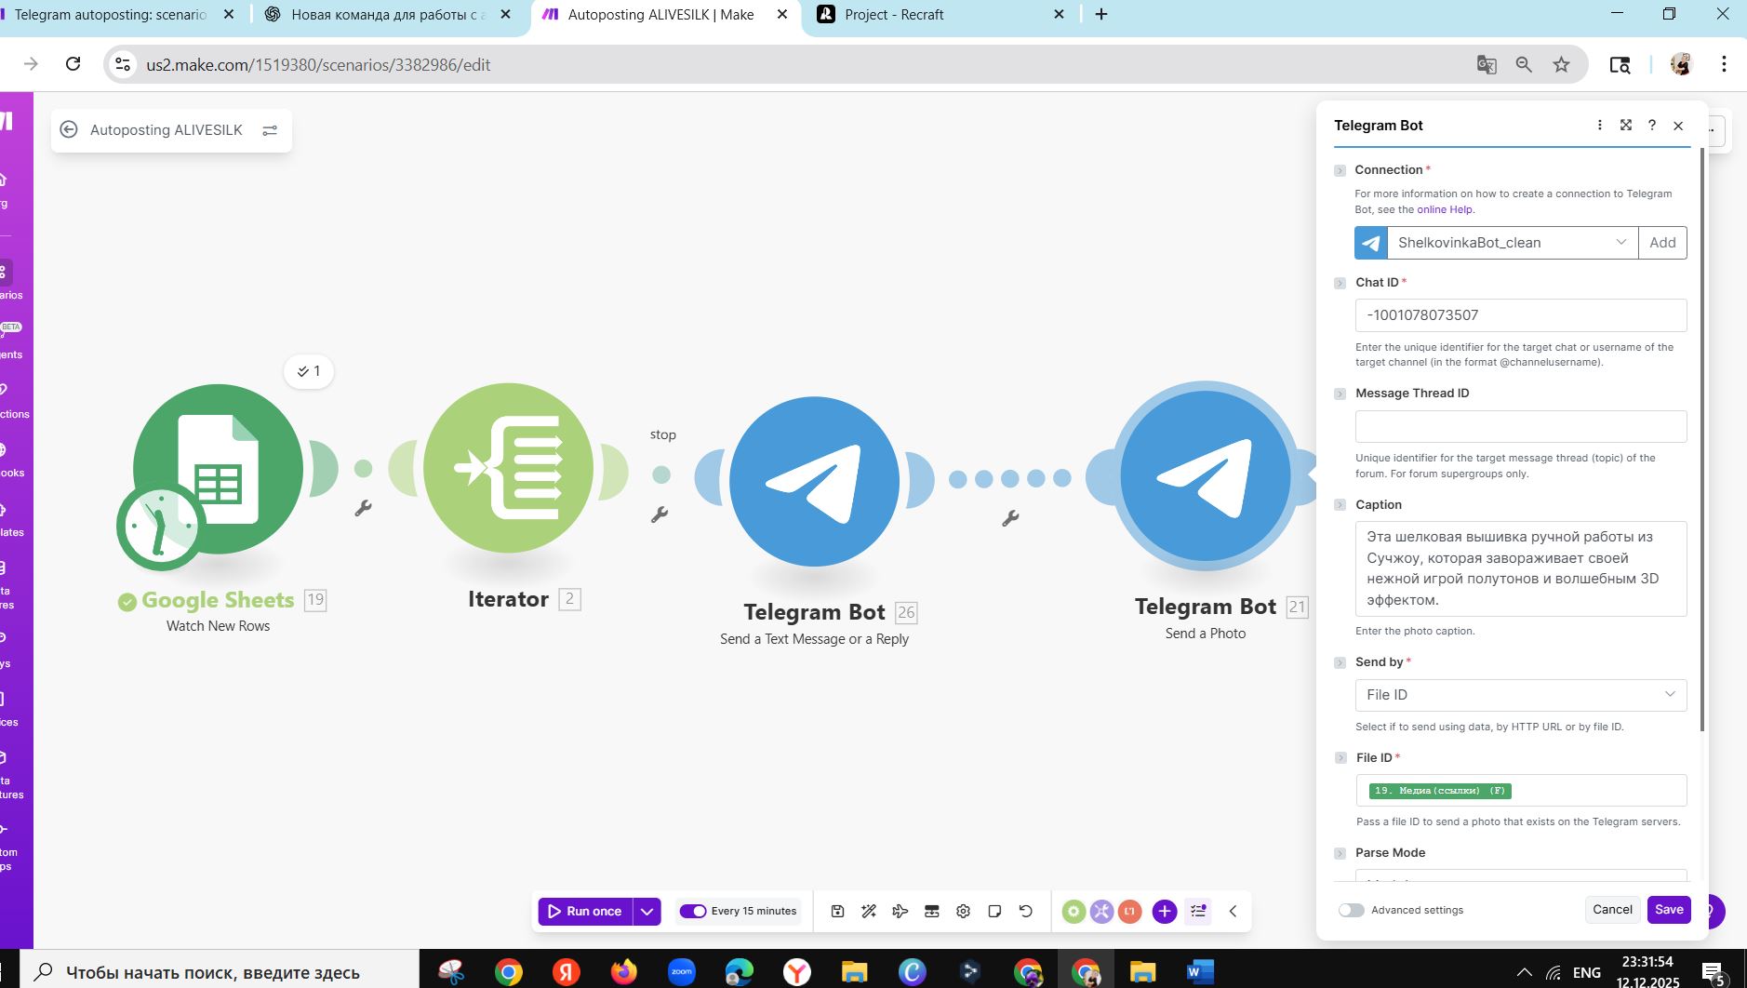Toggle the map switch next to Parse Mode
Image resolution: width=1747 pixels, height=988 pixels.
[1340, 853]
